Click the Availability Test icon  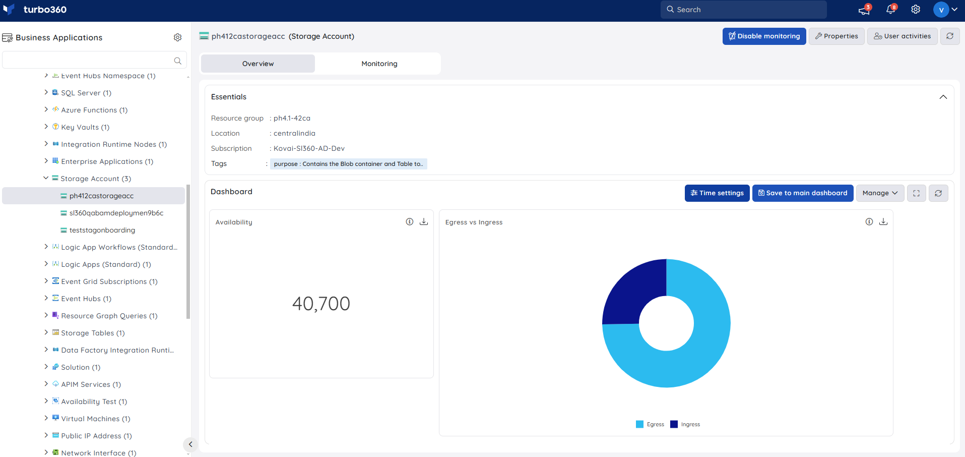55,401
